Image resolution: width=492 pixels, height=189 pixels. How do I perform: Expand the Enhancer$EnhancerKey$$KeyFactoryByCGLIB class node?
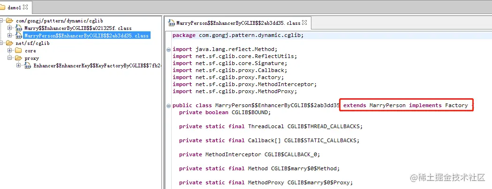click(x=18, y=65)
